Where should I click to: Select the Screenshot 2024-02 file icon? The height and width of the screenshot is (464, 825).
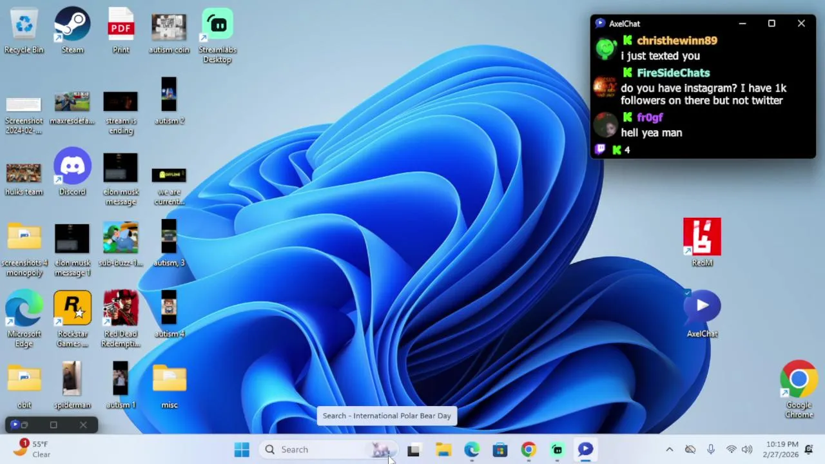point(24,115)
